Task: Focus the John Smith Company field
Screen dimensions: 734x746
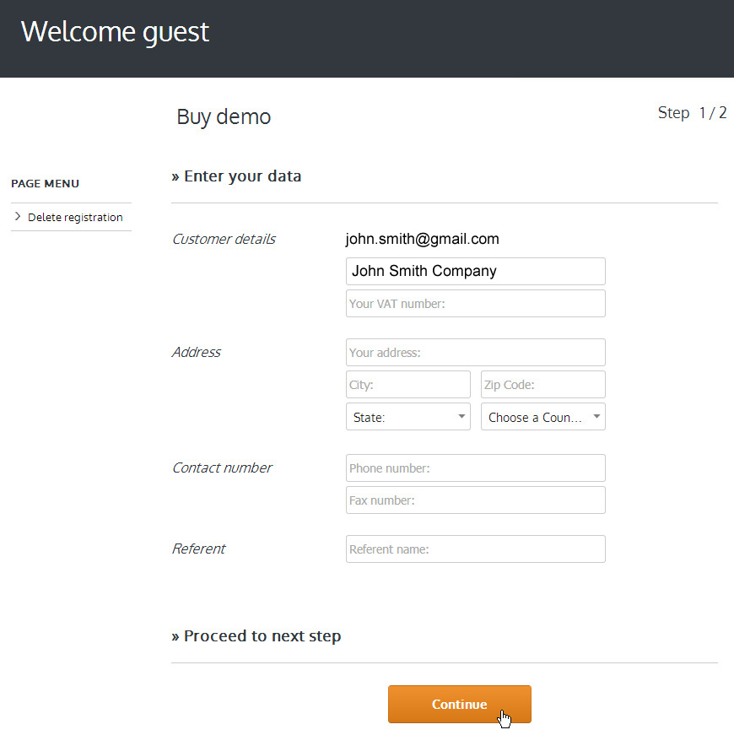Action: [x=476, y=271]
